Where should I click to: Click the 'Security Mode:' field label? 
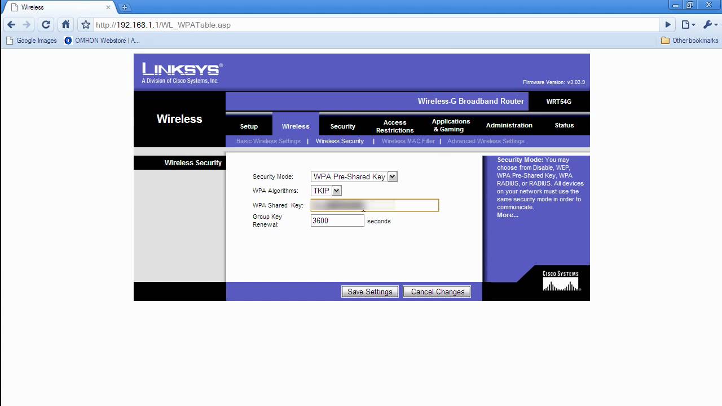point(273,176)
